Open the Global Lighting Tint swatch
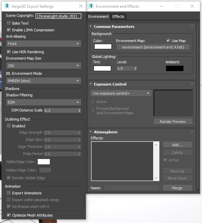The width and height of the screenshot is (202, 223). (102, 68)
